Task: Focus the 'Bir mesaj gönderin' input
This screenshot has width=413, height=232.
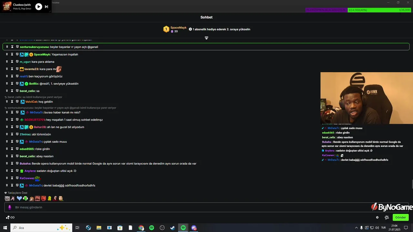Action: [x=206, y=207]
